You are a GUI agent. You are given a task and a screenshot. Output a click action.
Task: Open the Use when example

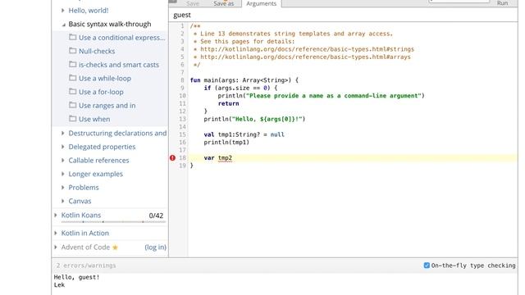pyautogui.click(x=94, y=119)
